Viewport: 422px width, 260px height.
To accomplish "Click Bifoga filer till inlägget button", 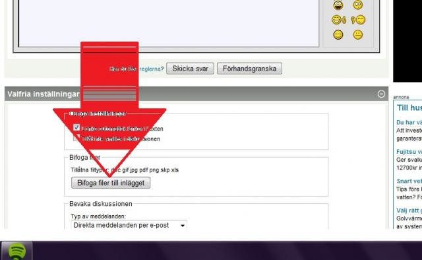I will (111, 183).
